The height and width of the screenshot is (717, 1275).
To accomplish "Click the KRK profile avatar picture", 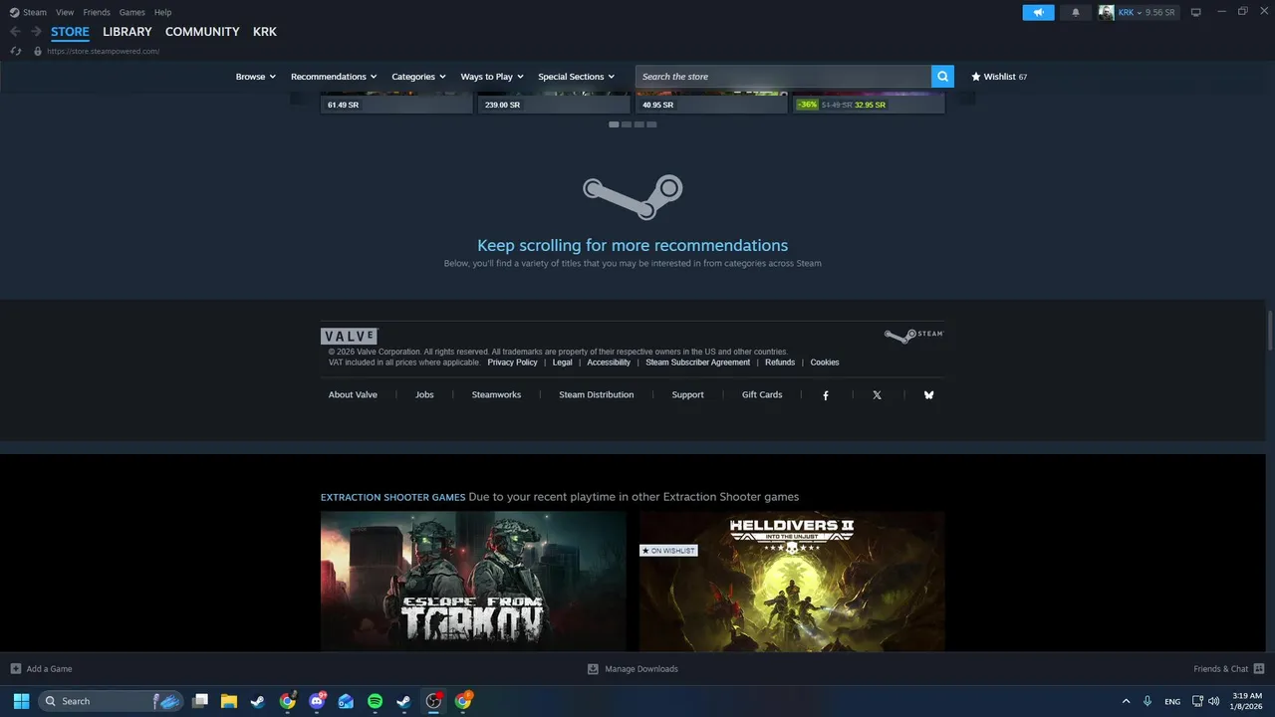I will click(x=1107, y=12).
